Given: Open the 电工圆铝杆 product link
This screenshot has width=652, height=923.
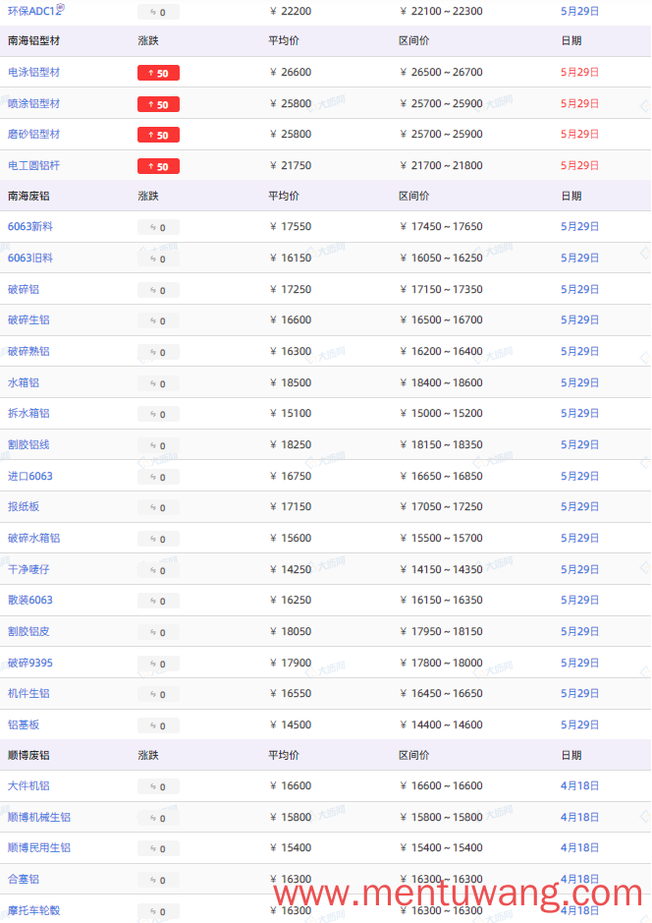Looking at the screenshot, I should [x=34, y=165].
